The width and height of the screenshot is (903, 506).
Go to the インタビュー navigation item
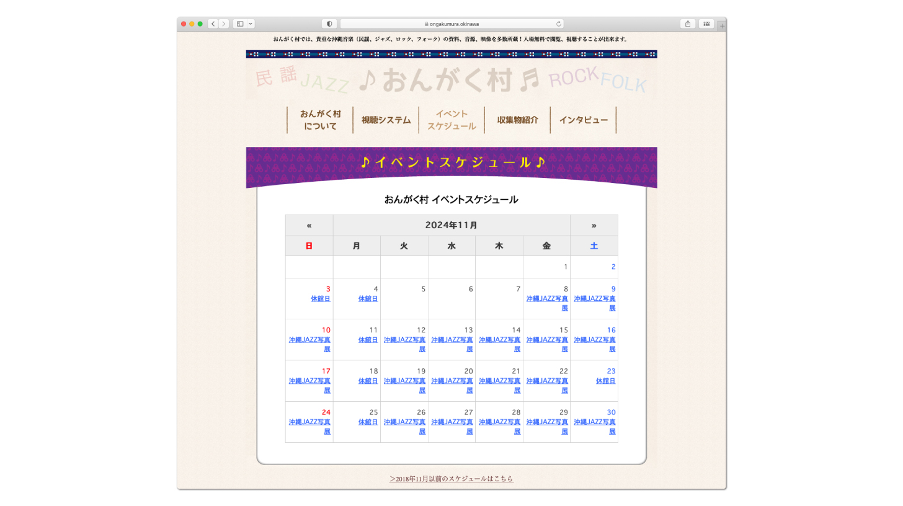coord(583,120)
